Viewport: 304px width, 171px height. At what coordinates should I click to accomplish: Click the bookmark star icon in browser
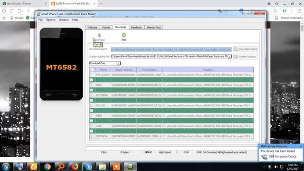point(4,18)
